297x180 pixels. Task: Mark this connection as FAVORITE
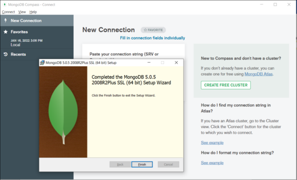153,30
